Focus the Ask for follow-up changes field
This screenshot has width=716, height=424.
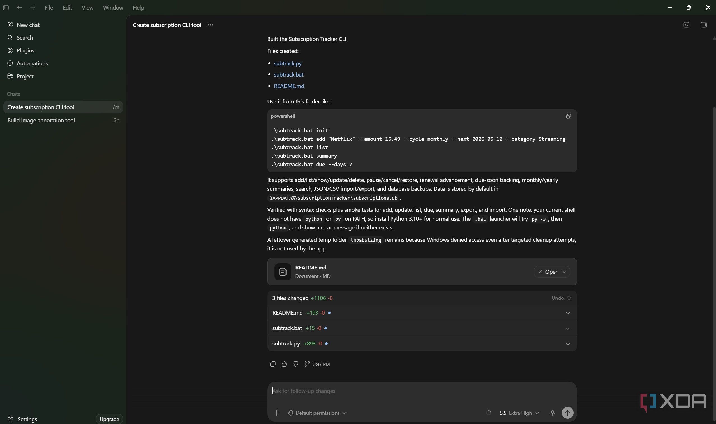[422, 391]
